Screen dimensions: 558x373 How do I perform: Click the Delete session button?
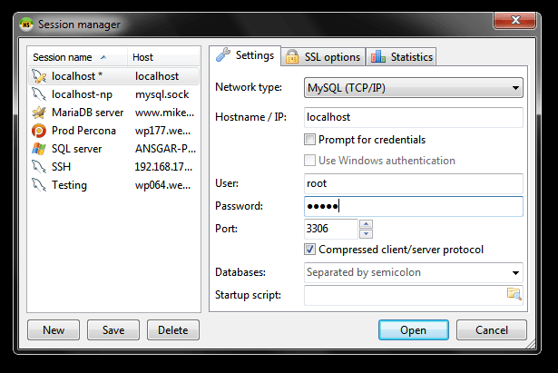coord(172,330)
